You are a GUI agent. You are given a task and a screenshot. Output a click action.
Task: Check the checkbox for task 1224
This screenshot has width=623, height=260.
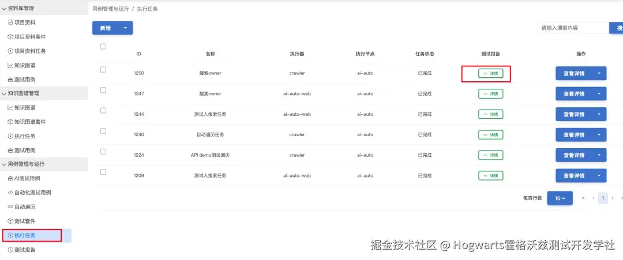click(103, 151)
